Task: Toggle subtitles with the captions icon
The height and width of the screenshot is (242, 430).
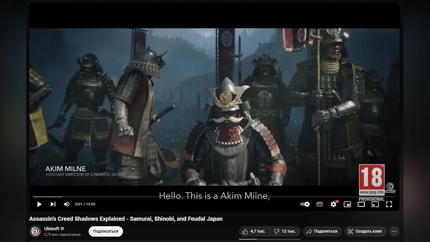Action: coord(320,204)
